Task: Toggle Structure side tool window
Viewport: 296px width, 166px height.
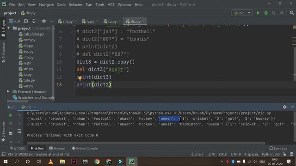Action: (x=3, y=53)
